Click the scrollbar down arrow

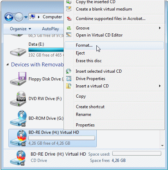pos(162,146)
